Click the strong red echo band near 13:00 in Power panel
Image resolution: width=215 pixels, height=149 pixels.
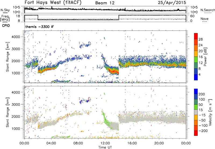(x=113, y=71)
